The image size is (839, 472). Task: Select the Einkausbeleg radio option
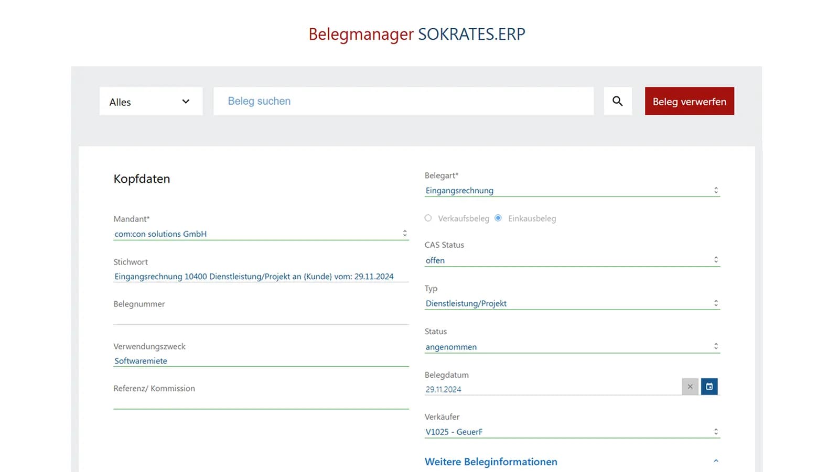point(498,218)
